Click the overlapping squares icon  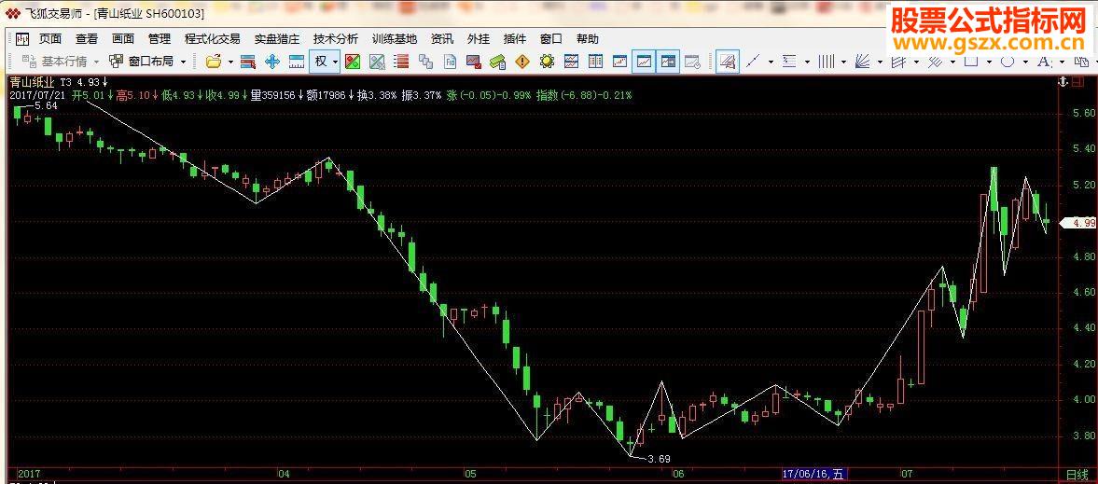[425, 62]
